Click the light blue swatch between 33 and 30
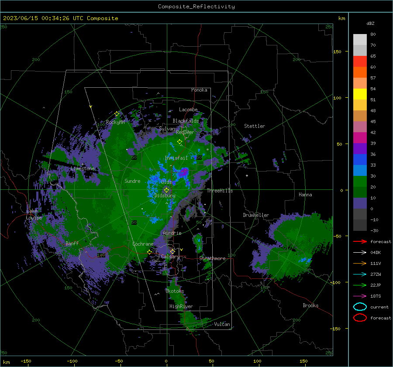The width and height of the screenshot is (393, 367). click(360, 171)
